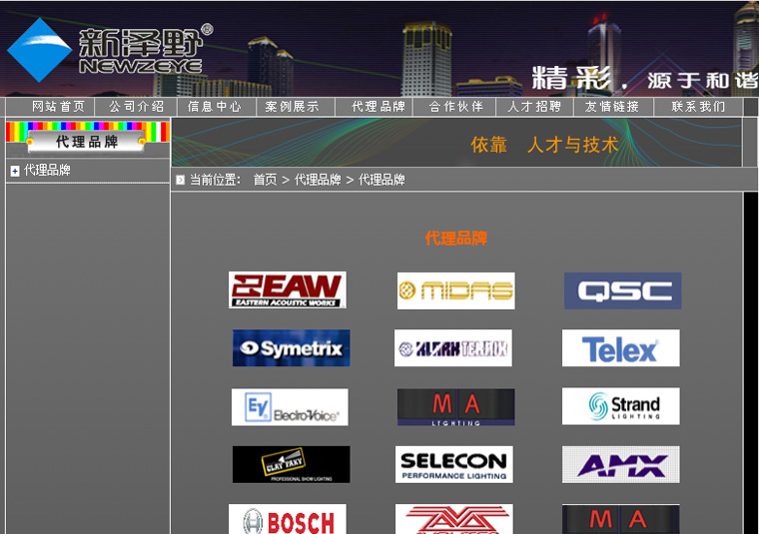
Task: Open 联系我们 menu item
Action: (x=698, y=107)
